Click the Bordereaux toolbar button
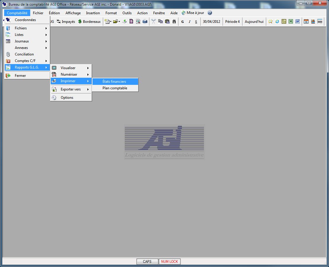Viewport: 329px width, 267px height. 90,22
